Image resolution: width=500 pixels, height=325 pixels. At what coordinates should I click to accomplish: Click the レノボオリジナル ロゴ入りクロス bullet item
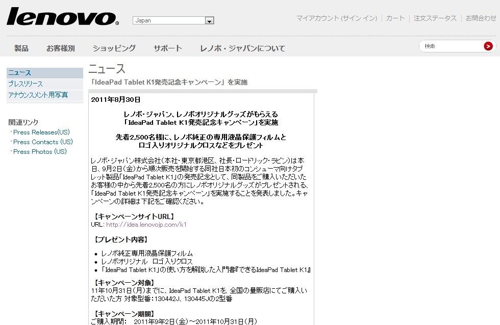147,262
